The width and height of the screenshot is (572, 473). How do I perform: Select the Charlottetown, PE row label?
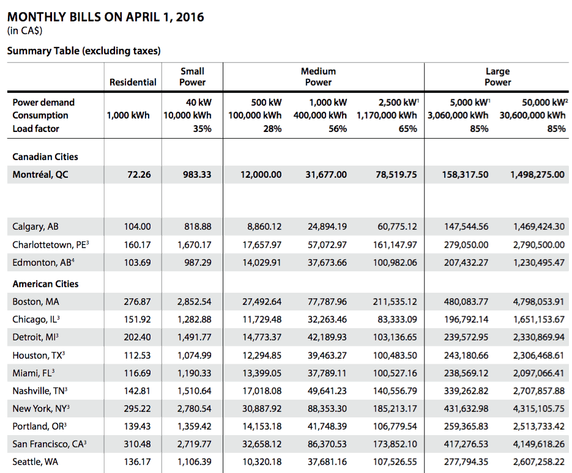[50, 245]
